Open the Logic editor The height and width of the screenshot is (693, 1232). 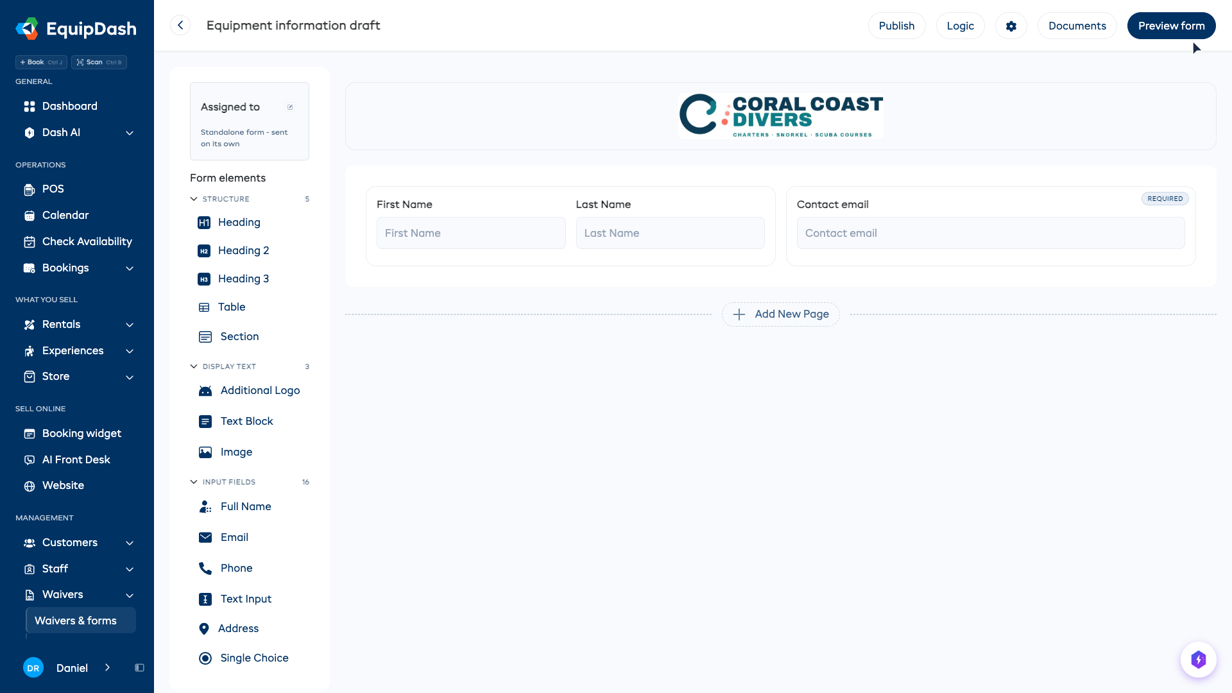[960, 26]
